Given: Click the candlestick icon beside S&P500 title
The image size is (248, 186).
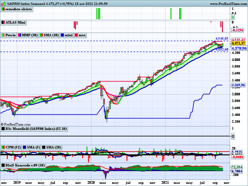Looking at the screenshot, I should [x=3, y=4].
